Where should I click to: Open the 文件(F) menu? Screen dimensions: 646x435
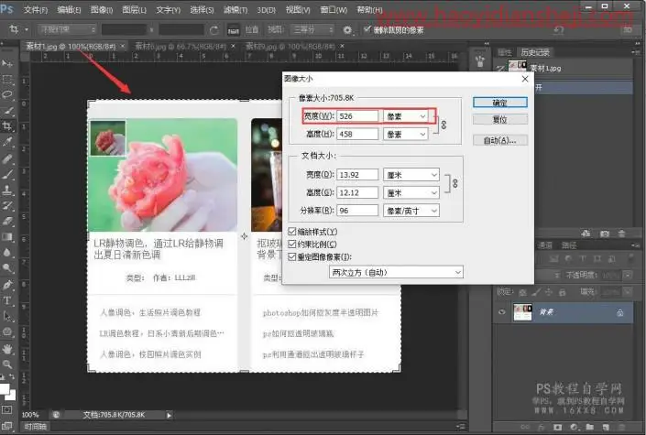(36, 9)
